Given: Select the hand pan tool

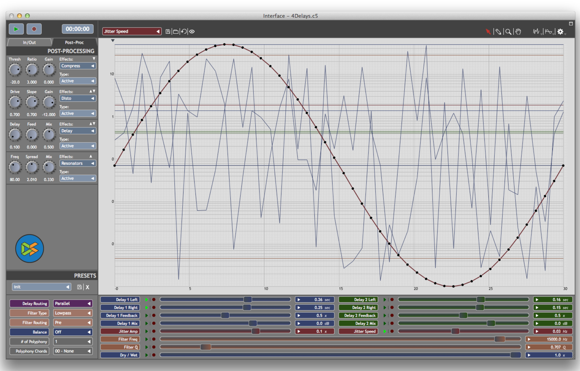Looking at the screenshot, I should pyautogui.click(x=518, y=32).
